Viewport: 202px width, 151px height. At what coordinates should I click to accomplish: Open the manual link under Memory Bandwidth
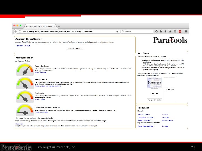tap(40, 72)
